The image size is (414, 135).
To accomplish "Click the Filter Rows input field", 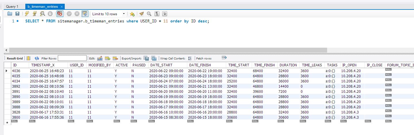I will [72, 58].
